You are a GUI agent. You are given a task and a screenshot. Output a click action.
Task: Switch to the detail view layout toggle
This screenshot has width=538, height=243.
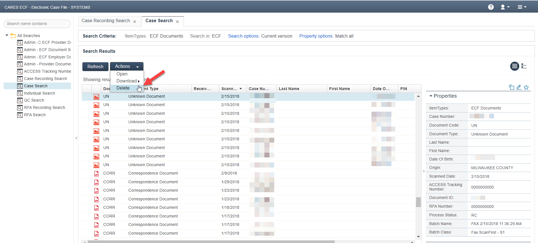[524, 66]
